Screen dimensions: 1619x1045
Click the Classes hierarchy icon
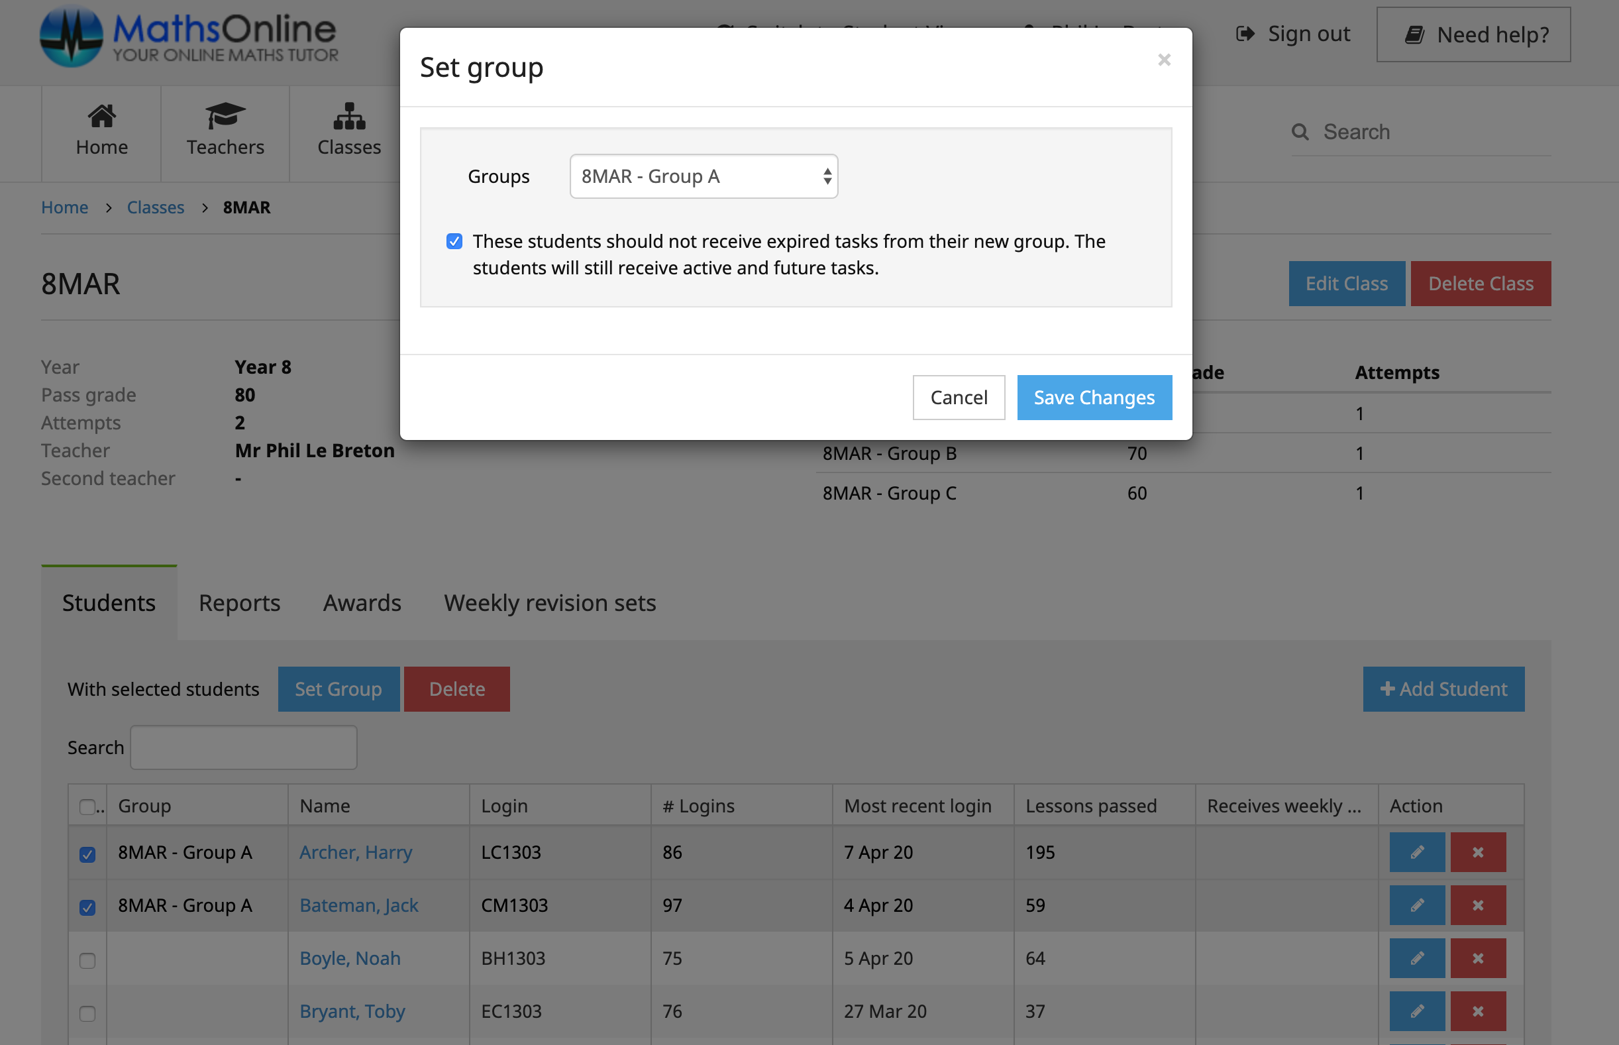click(x=348, y=117)
